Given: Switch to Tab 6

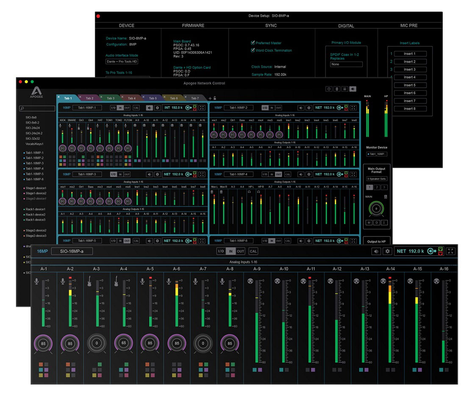Looking at the screenshot, I should click(x=174, y=98).
